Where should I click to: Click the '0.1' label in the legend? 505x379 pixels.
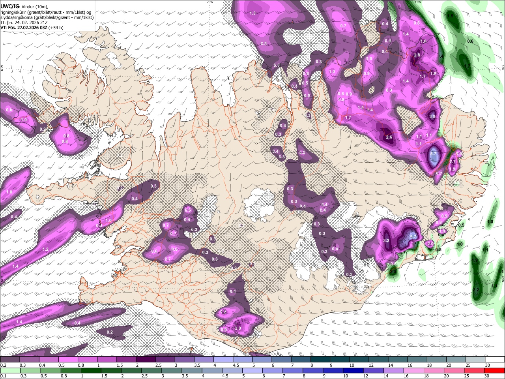(3, 376)
